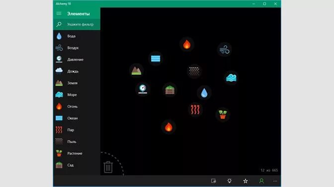Choose Земля from the elements list
Screen dimensions: 334x187
77,83
